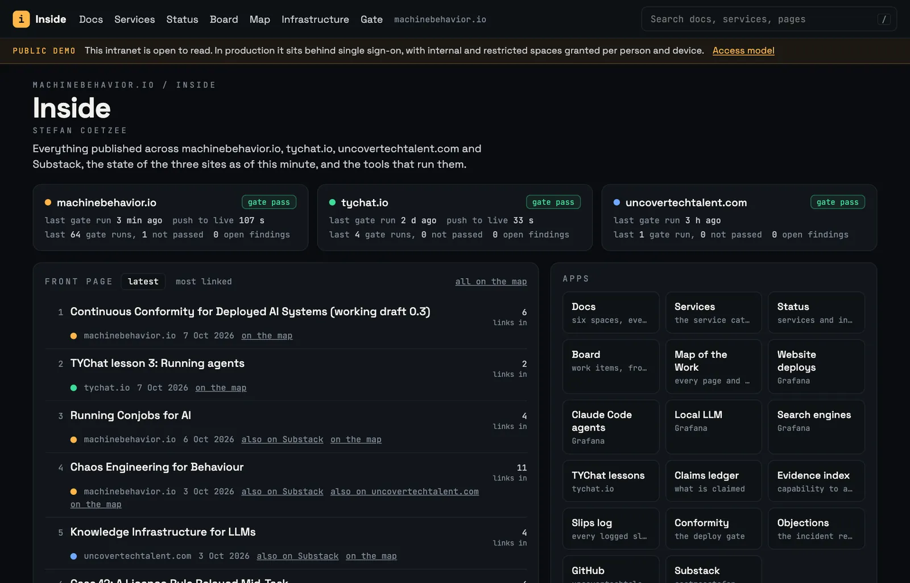Open the Search engines Grafana tile
910x583 pixels.
(816, 427)
